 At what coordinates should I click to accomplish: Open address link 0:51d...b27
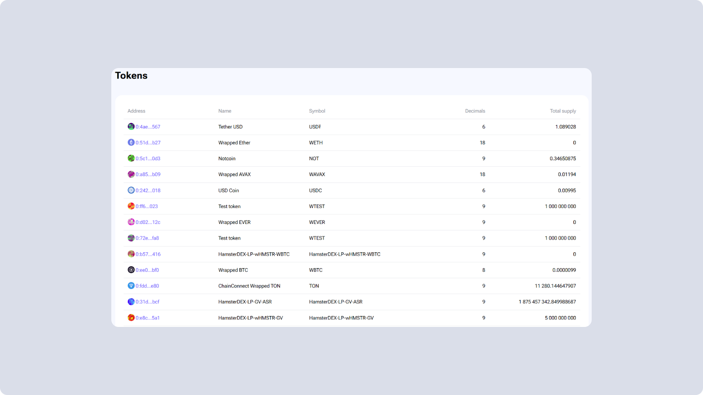coord(148,143)
